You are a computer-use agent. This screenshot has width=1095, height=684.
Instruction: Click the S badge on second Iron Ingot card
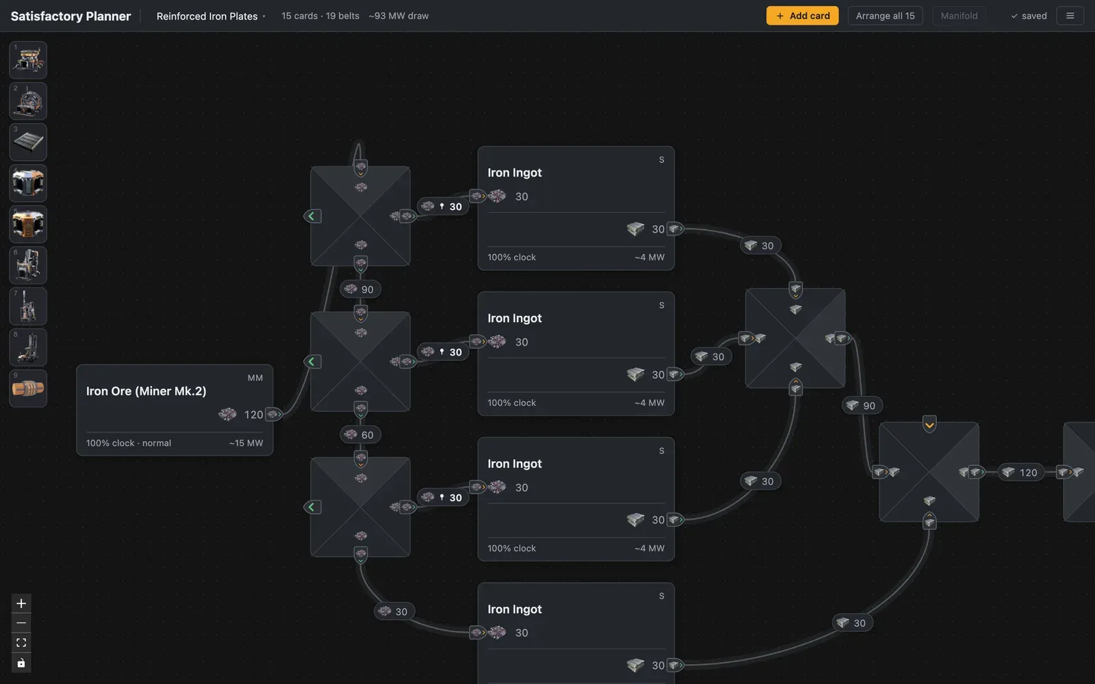(662, 305)
